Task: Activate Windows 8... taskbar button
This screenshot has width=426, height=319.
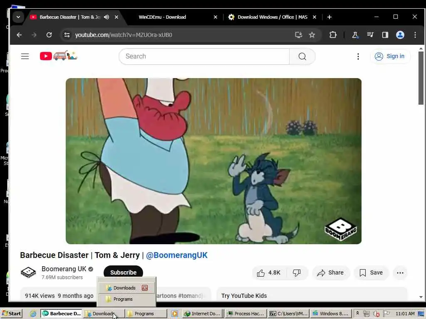Action: coord(331,314)
